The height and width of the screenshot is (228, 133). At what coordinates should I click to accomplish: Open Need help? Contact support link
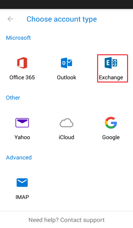(x=66, y=220)
